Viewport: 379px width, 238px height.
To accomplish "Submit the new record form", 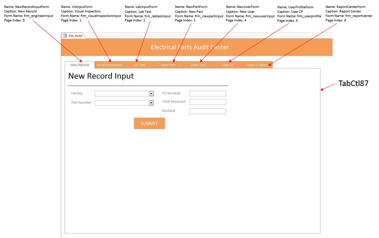I will 149,123.
